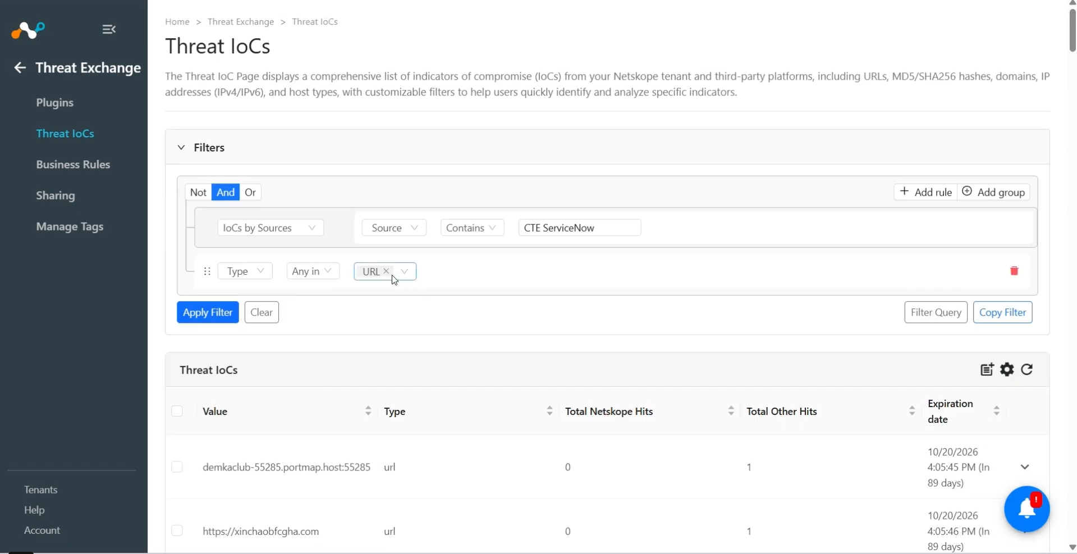The image size is (1077, 554).
Task: Check the demkaclub-55285.portmap.host row
Action: (x=177, y=467)
